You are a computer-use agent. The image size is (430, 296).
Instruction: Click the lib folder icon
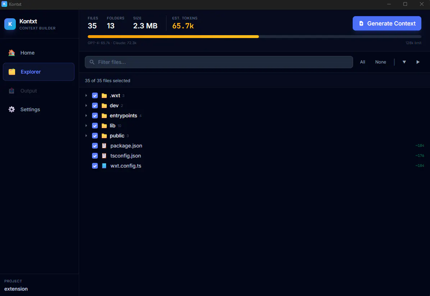tap(104, 126)
